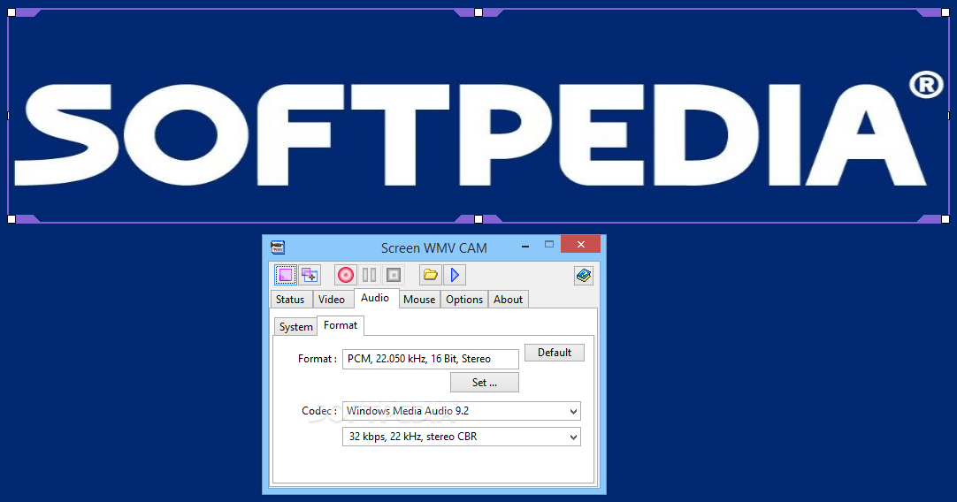Start recording with the red Record button
The height and width of the screenshot is (502, 957).
pos(346,275)
